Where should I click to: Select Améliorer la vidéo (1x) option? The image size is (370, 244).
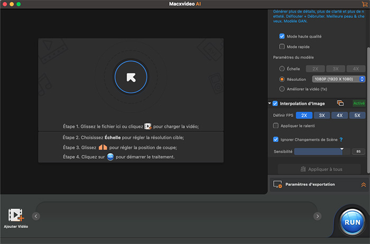click(x=282, y=89)
